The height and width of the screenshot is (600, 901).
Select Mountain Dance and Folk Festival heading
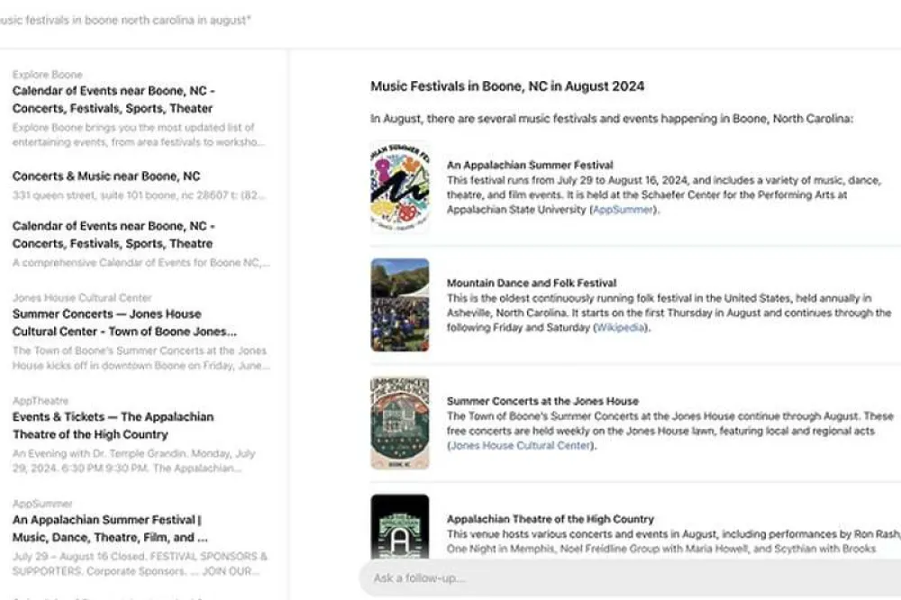tap(532, 283)
